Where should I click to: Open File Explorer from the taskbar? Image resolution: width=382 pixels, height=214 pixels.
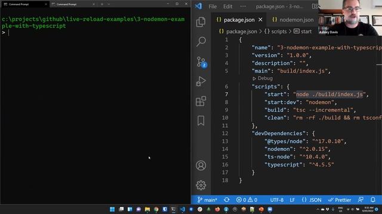coord(147,209)
